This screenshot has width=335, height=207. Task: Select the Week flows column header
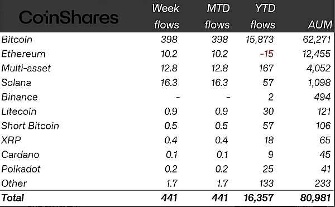coord(166,17)
